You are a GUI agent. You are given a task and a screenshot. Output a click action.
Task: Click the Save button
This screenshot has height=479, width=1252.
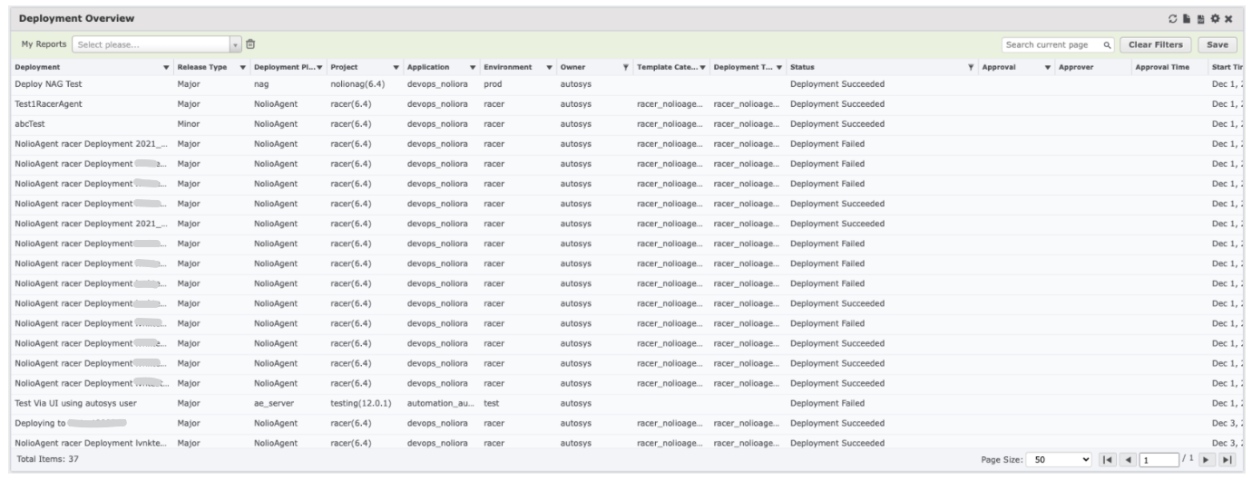1218,44
